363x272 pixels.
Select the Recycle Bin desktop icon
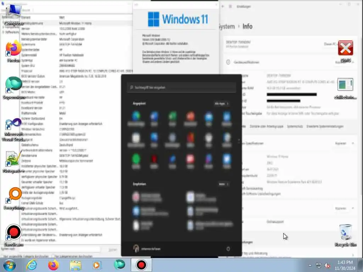click(345, 236)
